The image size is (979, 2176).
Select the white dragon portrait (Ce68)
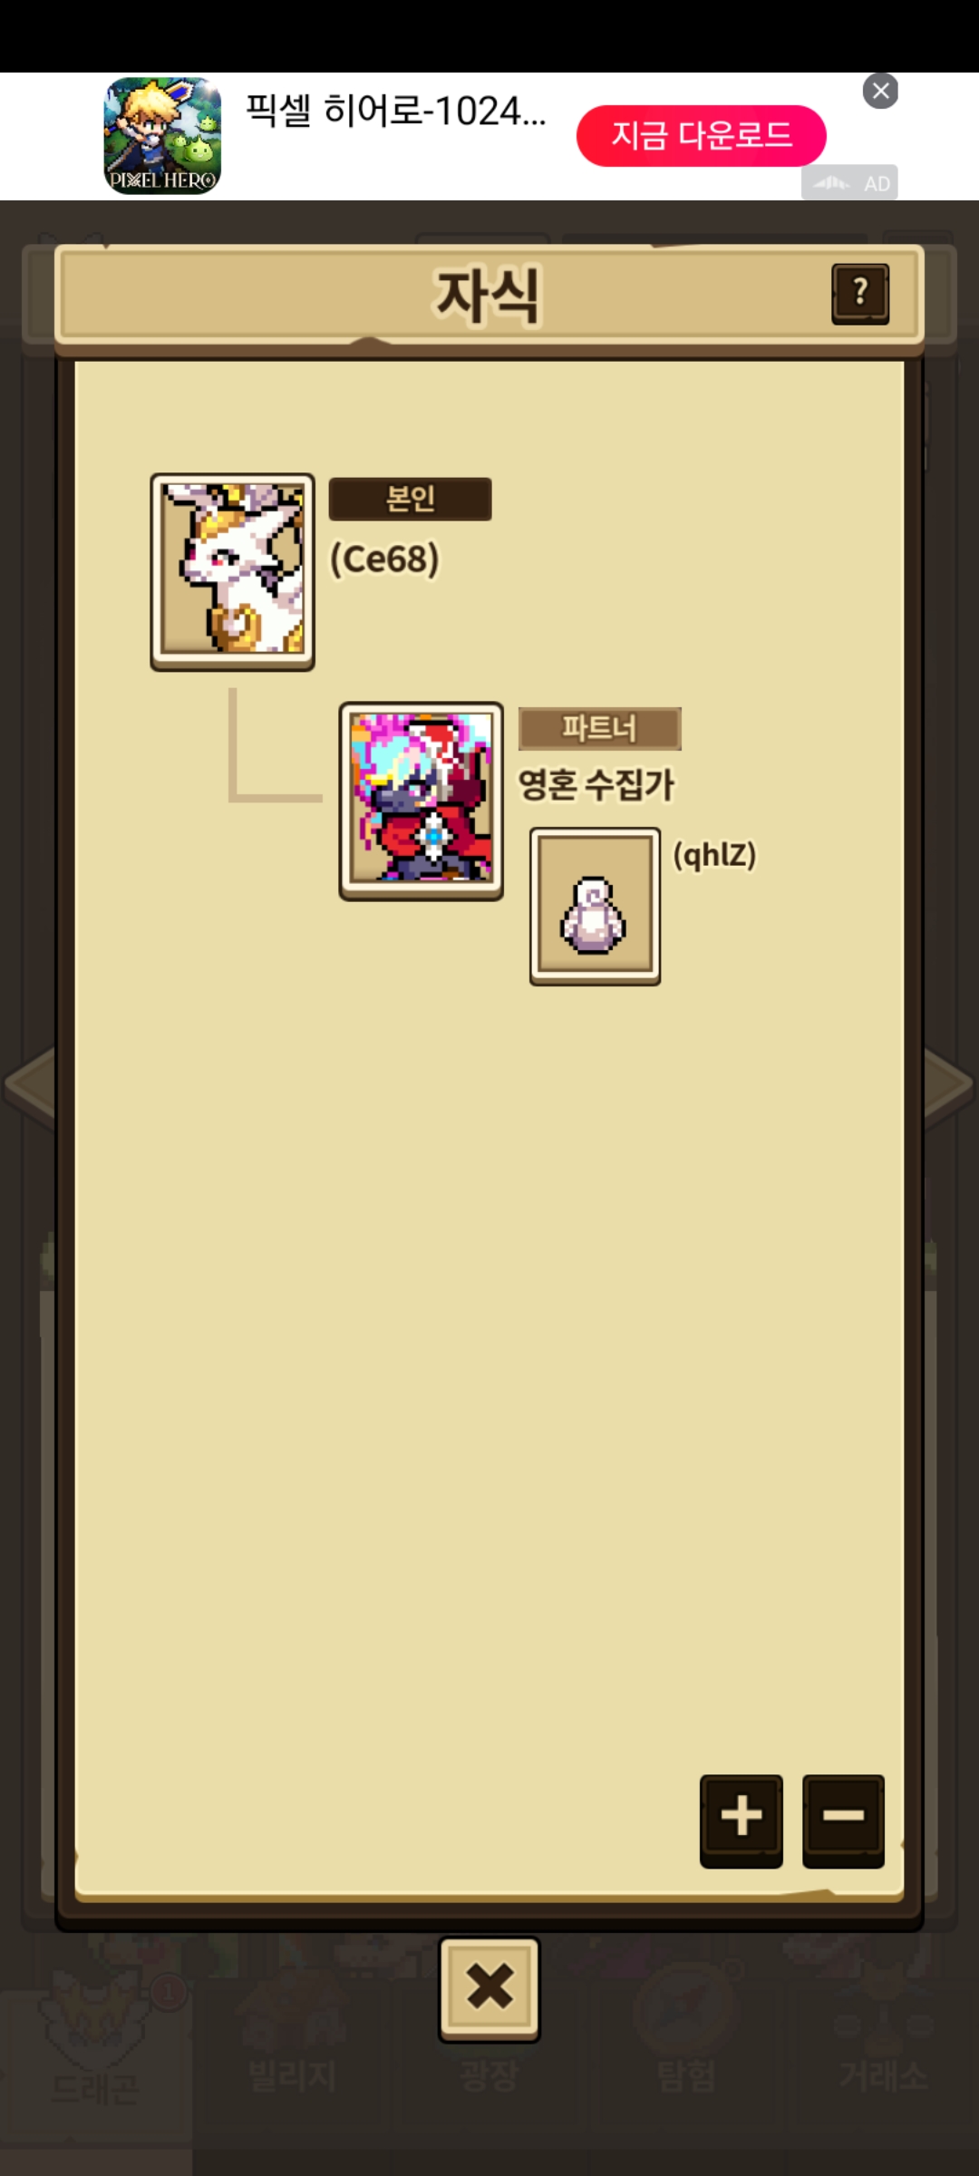click(233, 571)
